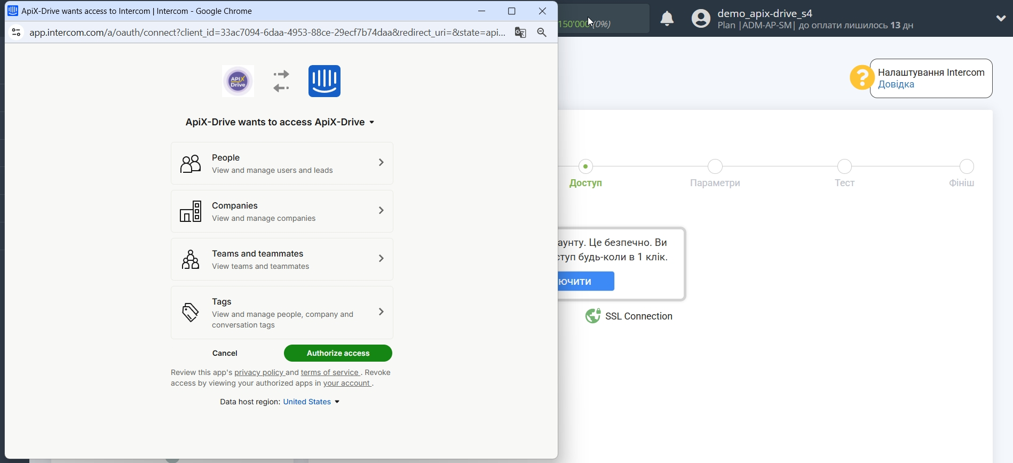
Task: Click the Intercom logo icon in the OAuth dialog
Action: point(325,81)
